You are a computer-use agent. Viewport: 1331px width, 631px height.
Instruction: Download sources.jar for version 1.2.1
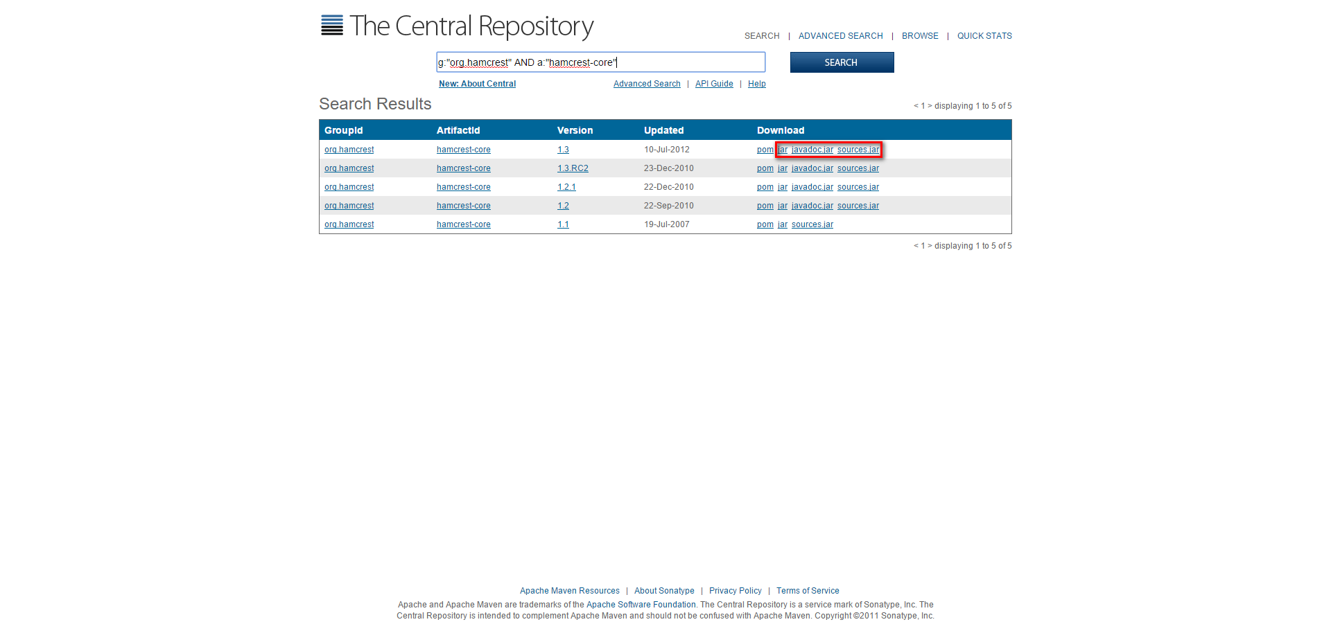point(858,187)
